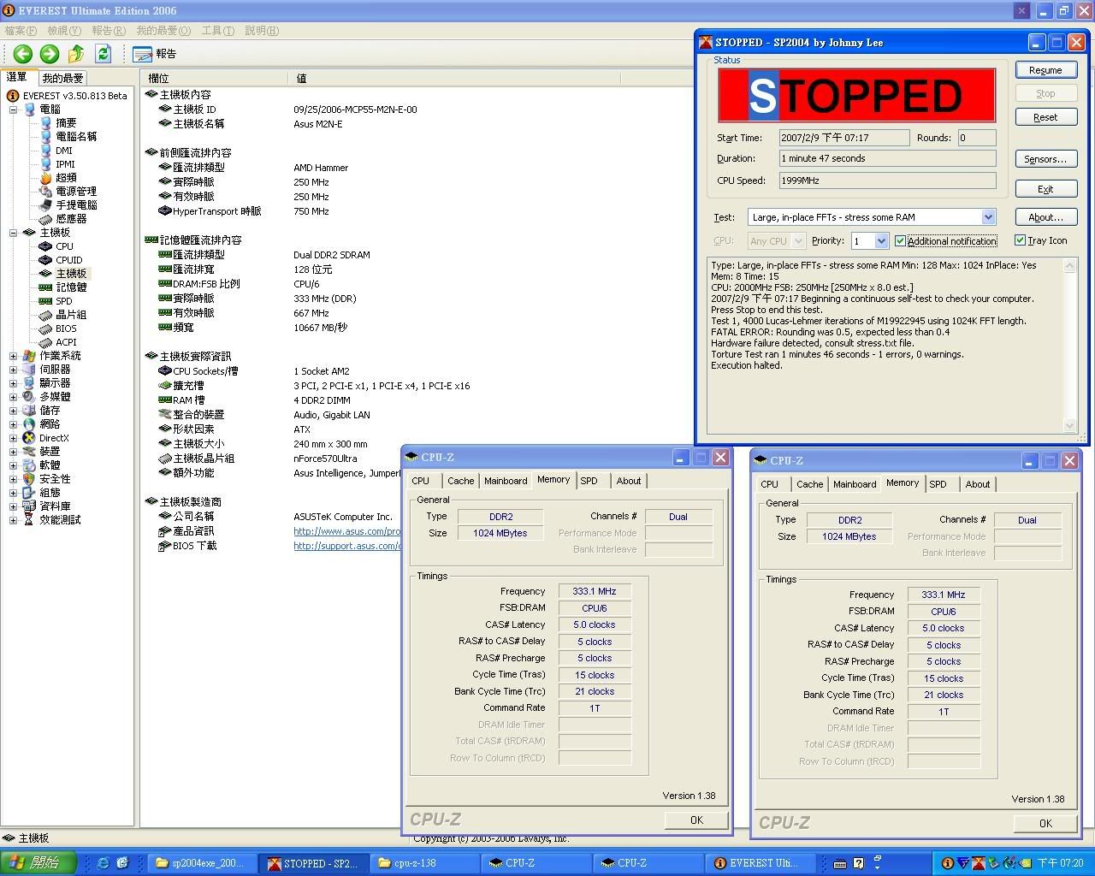This screenshot has height=876, width=1095.
Task: Click the Up level arrow icon in toolbar
Action: coord(76,54)
